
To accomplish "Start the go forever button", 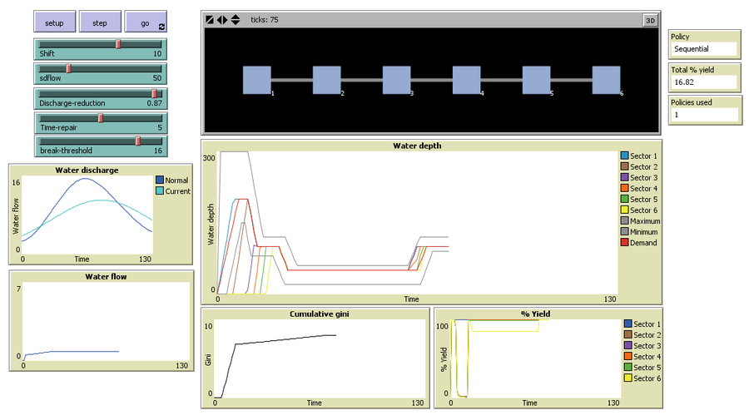I will coord(146,22).
